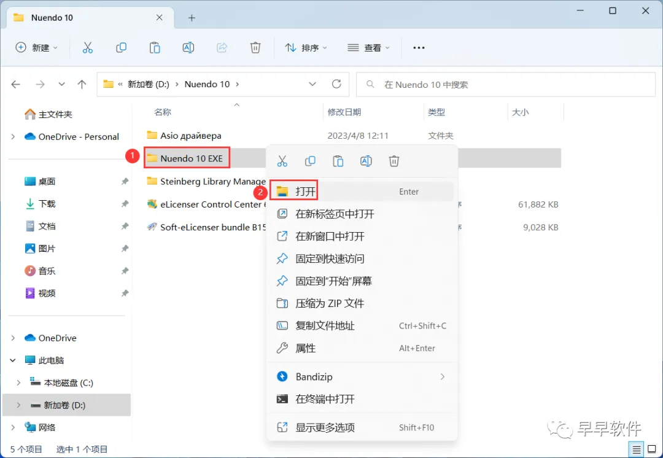Click the pin icon next to 桌面
The image size is (663, 458).
point(125,182)
